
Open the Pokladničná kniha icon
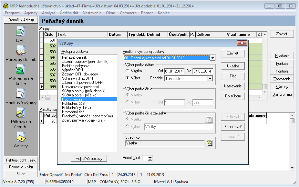21,70
